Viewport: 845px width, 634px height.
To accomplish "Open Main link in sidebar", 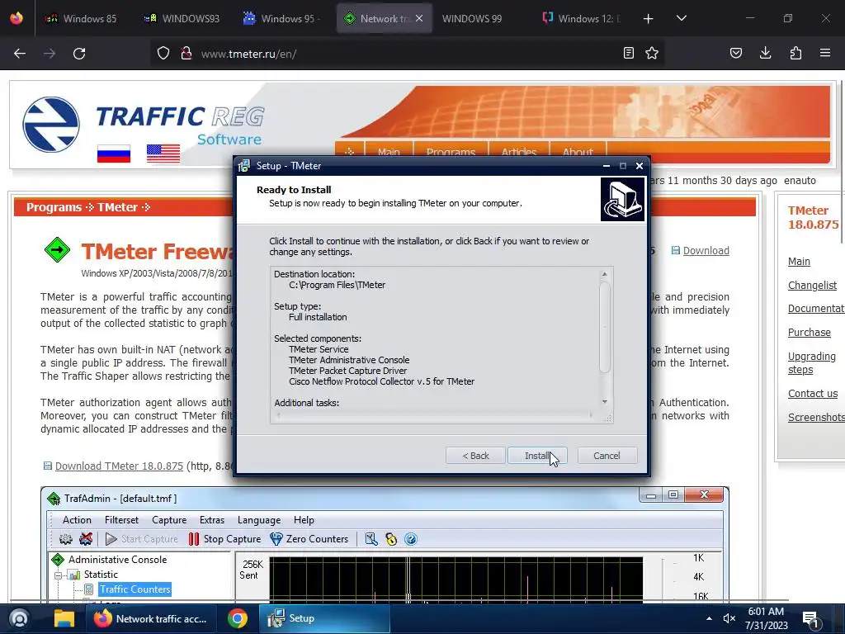I will 799,262.
